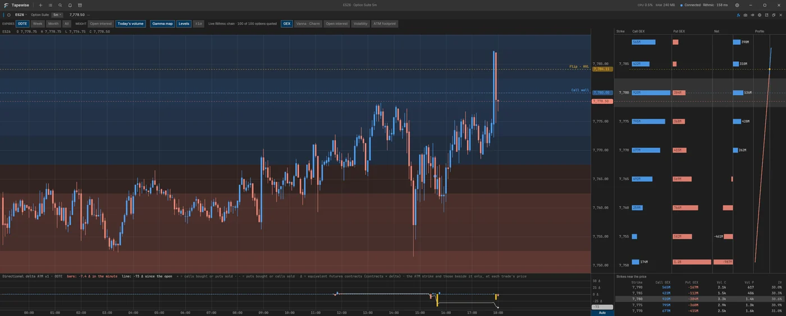The height and width of the screenshot is (316, 786).
Task: Click the Option Suite label
Action: click(39, 15)
